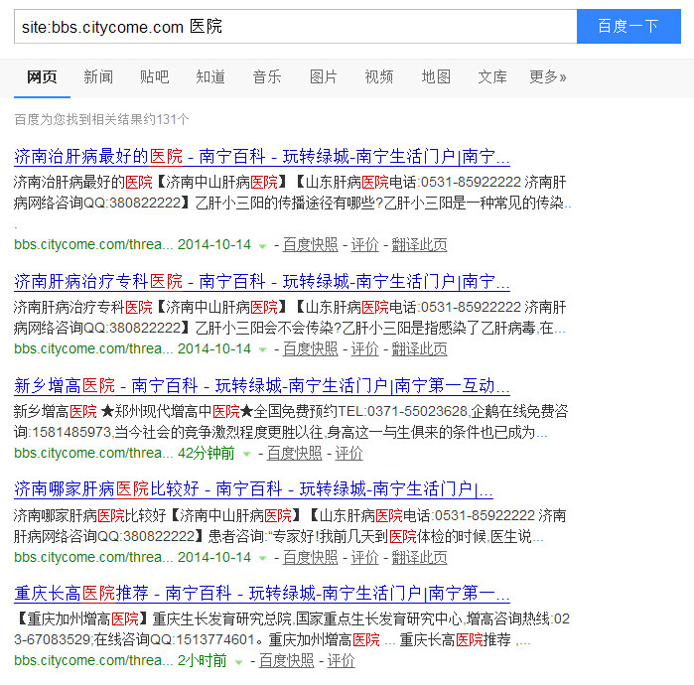
Task: Open the 音乐 tab
Action: 267,77
